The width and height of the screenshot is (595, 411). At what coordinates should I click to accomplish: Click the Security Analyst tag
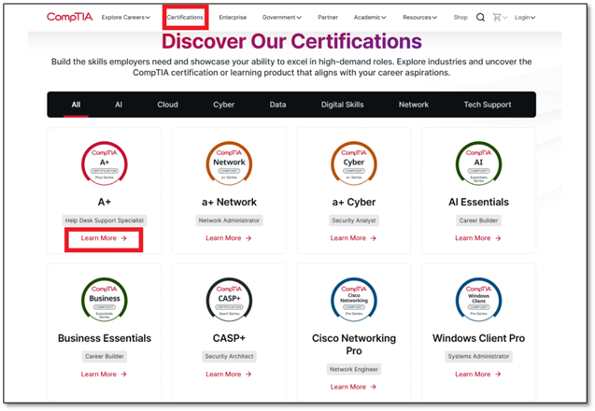coord(354,220)
